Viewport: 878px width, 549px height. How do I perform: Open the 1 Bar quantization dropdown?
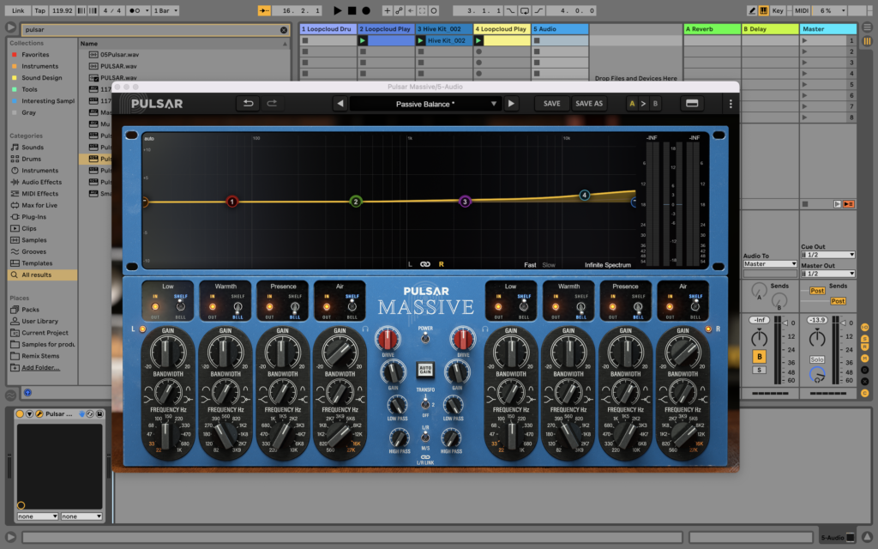(x=165, y=10)
